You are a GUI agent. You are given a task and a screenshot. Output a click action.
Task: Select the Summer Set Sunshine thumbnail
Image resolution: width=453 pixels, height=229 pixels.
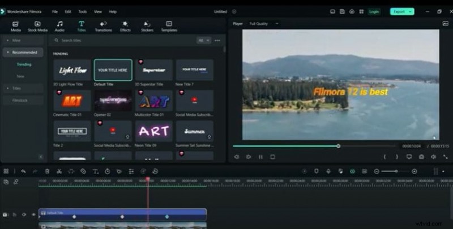(195, 131)
